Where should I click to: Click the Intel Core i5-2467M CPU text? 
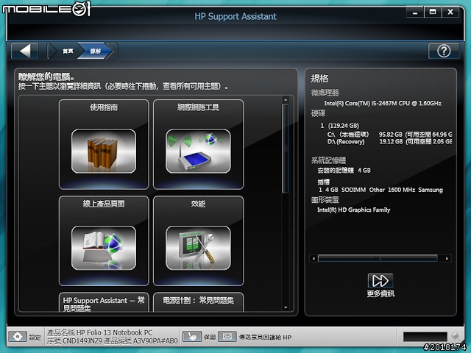pyautogui.click(x=383, y=103)
